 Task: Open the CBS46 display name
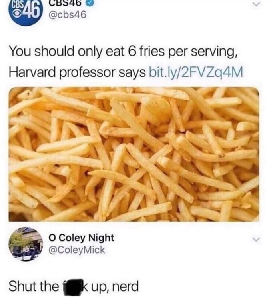pos(66,3)
